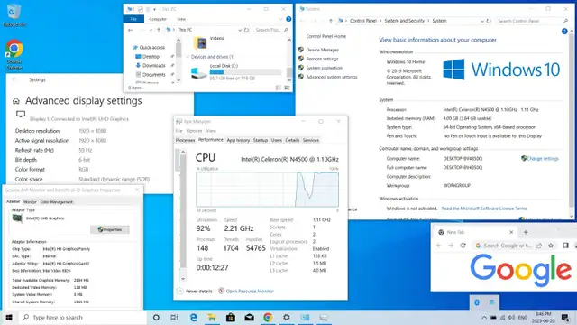Switch to Task Manager Startup tab
The height and width of the screenshot is (325, 577).
click(261, 140)
